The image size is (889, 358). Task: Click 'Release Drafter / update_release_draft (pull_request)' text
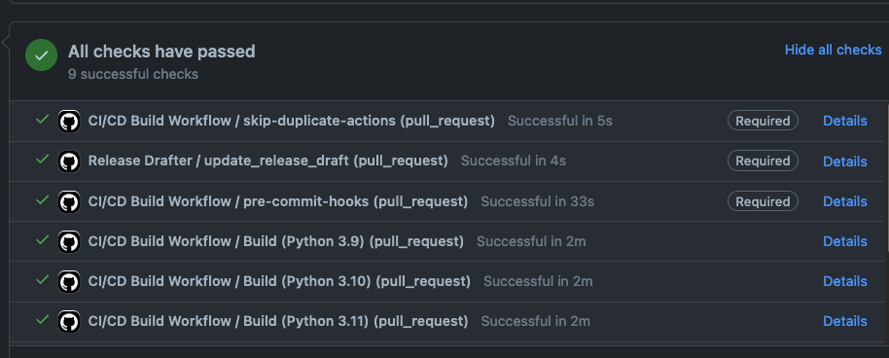click(x=268, y=161)
